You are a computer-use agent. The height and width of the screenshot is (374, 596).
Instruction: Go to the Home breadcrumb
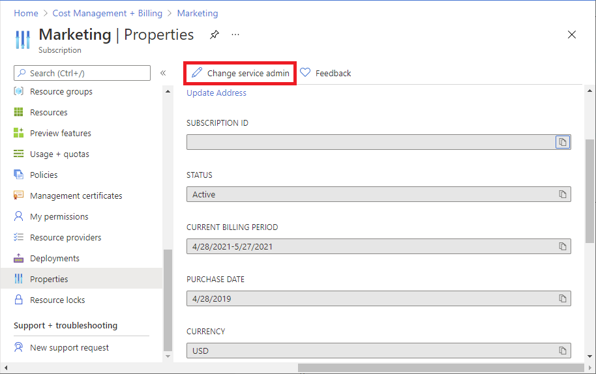pos(26,13)
